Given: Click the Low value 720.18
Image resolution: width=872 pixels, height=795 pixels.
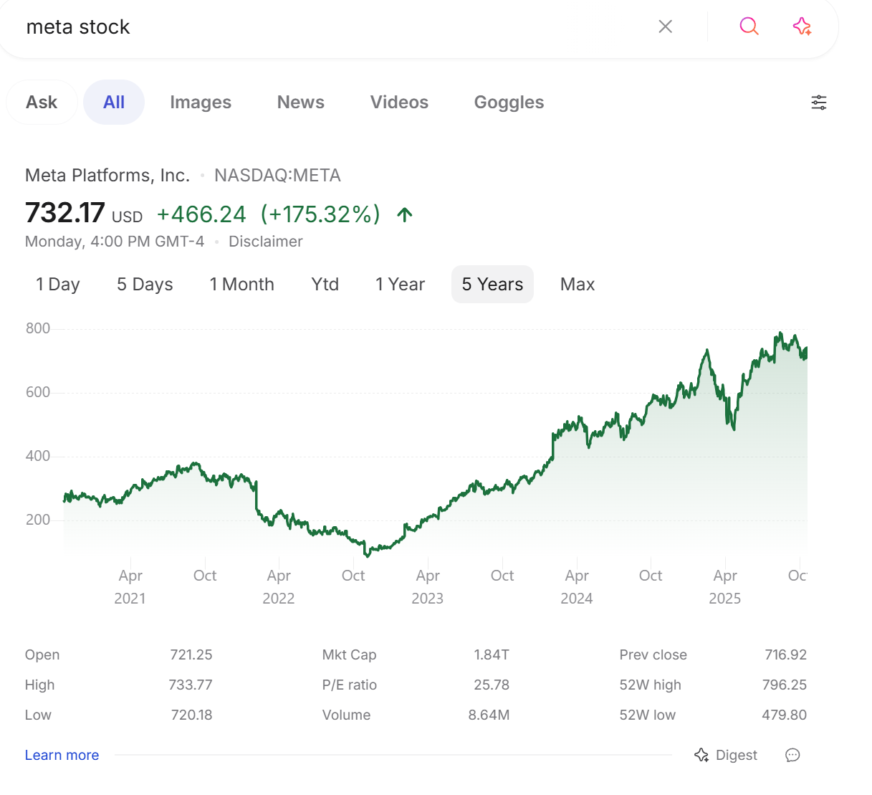Looking at the screenshot, I should click(191, 715).
